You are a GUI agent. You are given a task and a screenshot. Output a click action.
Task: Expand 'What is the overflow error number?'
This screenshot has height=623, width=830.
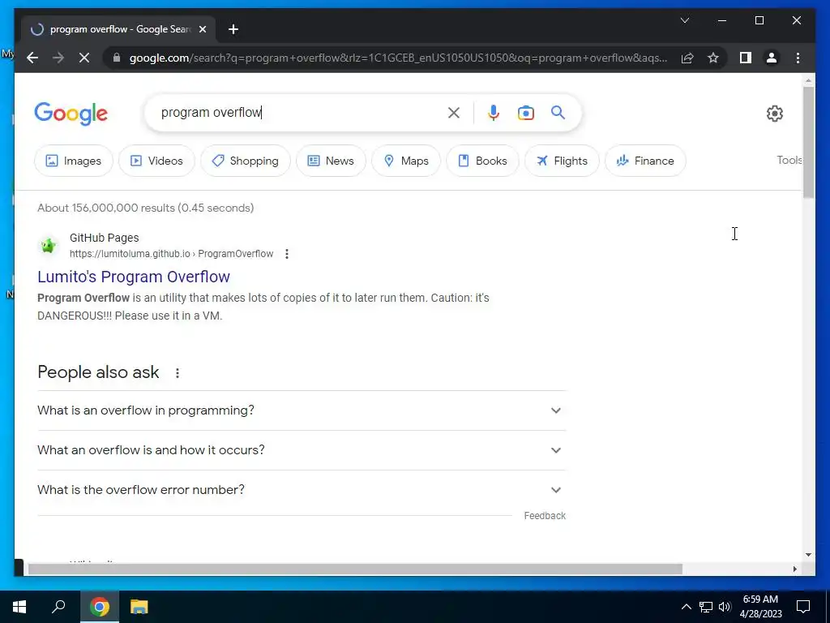click(302, 490)
